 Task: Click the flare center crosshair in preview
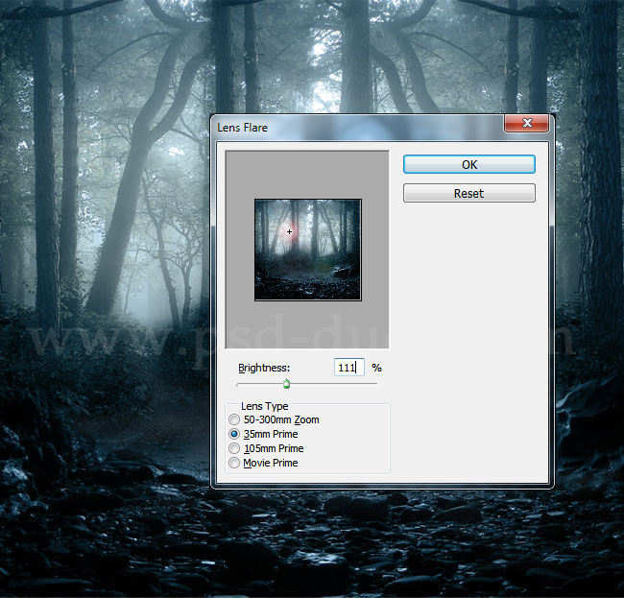289,231
